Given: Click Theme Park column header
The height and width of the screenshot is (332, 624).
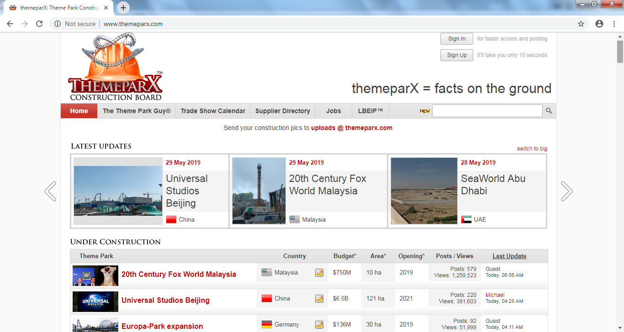Looking at the screenshot, I should [96, 256].
